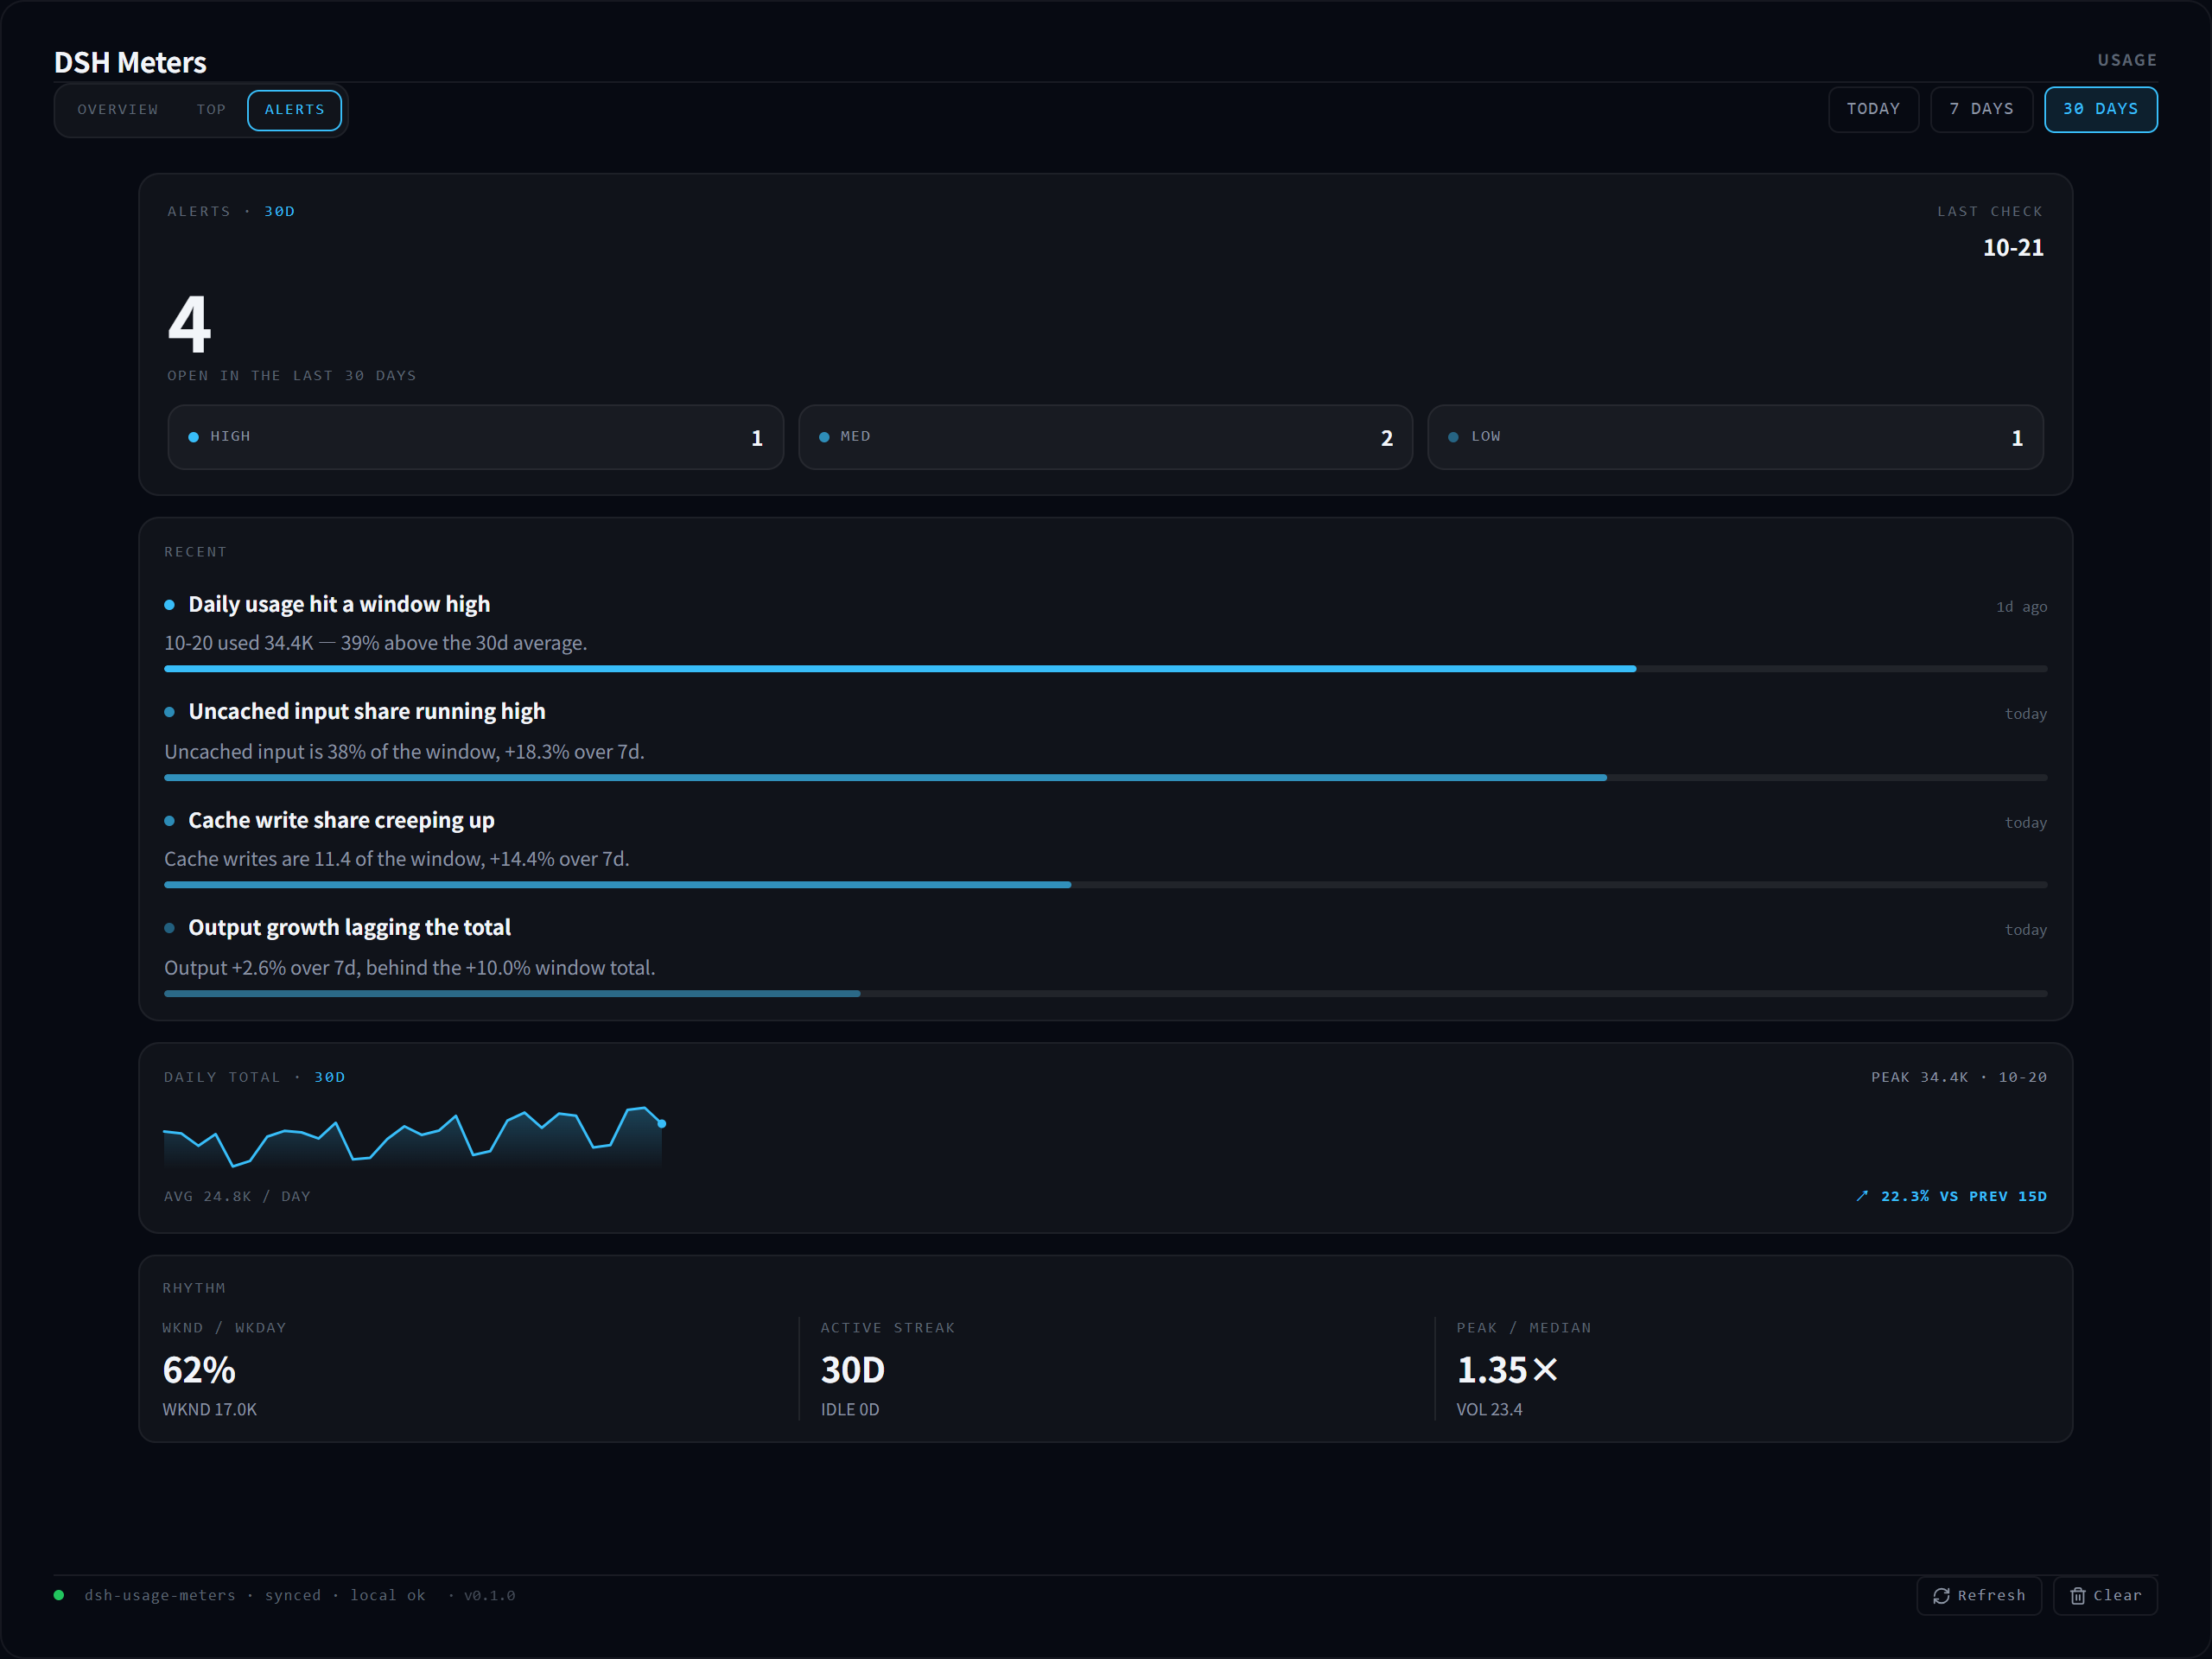
Task: Click the last check date '10-21'
Action: [2013, 247]
